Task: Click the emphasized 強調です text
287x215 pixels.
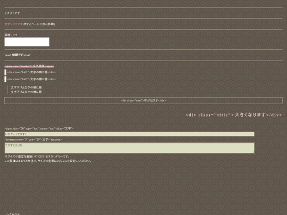Action: tap(18, 55)
